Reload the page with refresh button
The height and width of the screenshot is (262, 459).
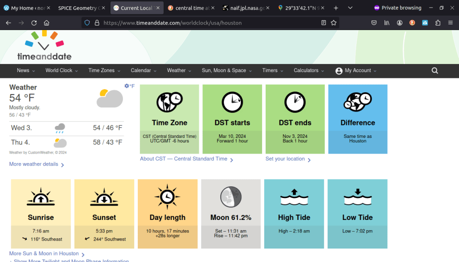(34, 23)
